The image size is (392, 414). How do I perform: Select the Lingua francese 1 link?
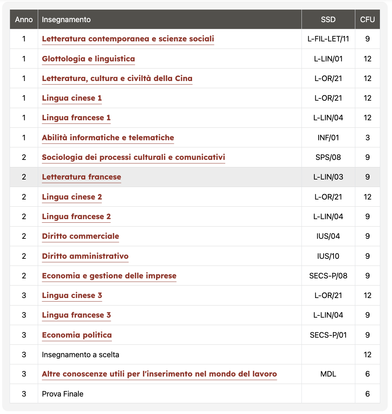[x=76, y=118]
